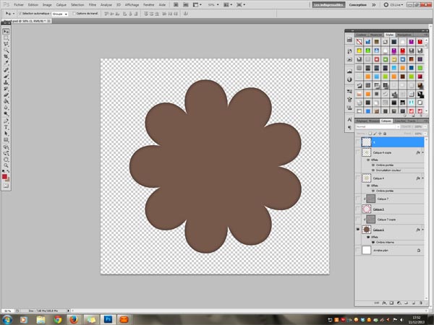Viewport: 434px width, 325px height.
Task: Open Google Chrome from the taskbar
Action: (x=58, y=320)
